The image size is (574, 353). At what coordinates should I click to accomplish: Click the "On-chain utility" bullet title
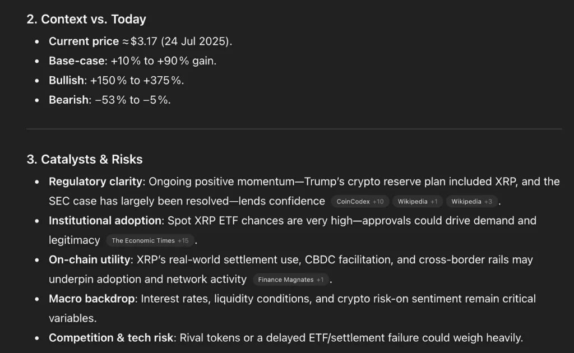[x=89, y=260]
